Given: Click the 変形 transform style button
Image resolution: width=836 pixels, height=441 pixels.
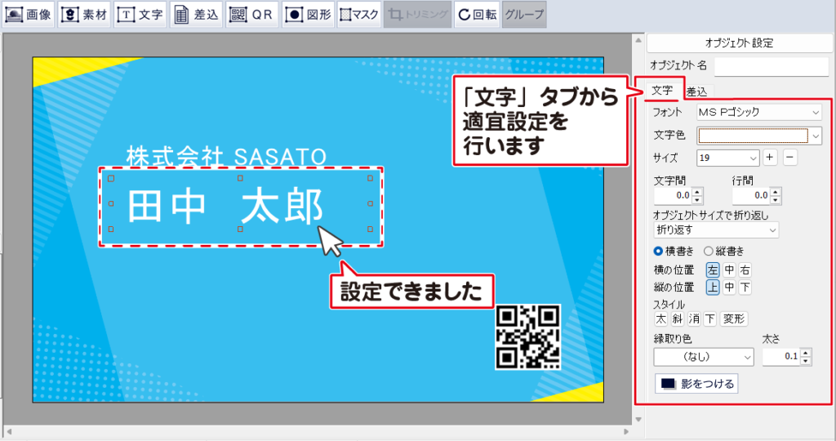Looking at the screenshot, I should coord(734,318).
